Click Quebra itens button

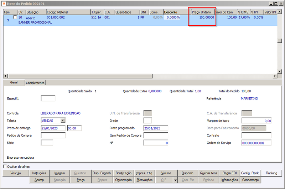tap(208, 173)
